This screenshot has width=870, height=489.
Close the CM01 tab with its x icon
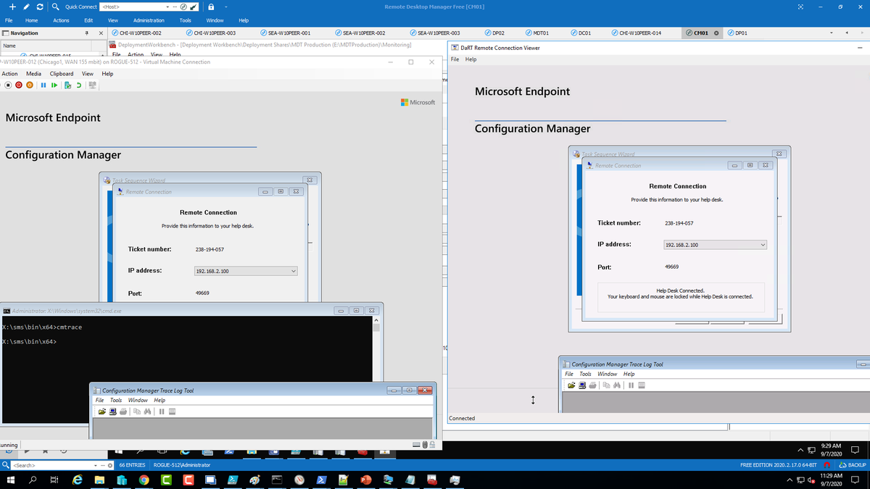pyautogui.click(x=716, y=33)
